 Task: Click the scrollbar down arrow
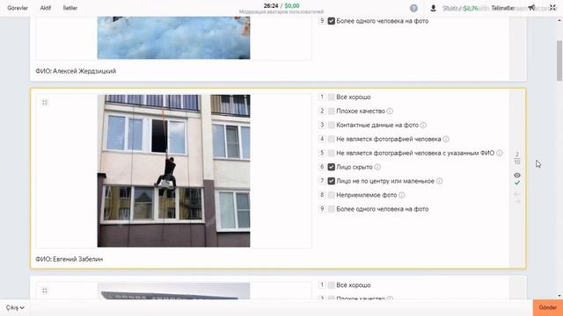click(x=559, y=296)
